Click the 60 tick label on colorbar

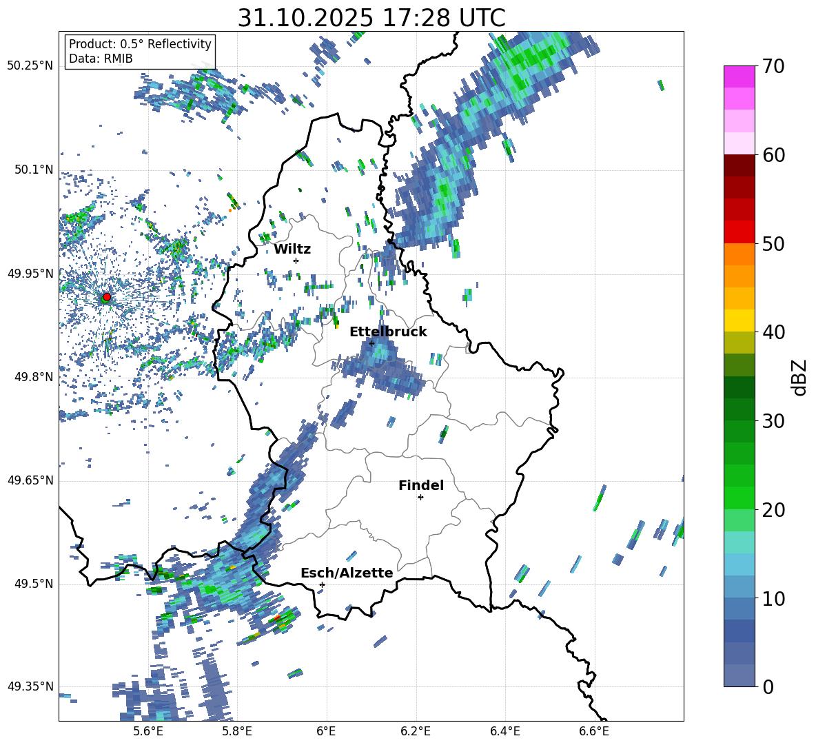tap(773, 155)
